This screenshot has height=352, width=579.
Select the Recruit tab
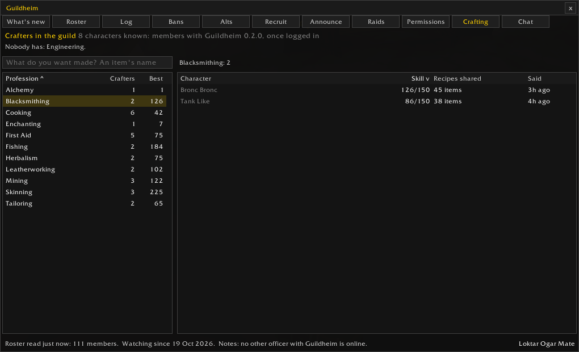pyautogui.click(x=275, y=22)
